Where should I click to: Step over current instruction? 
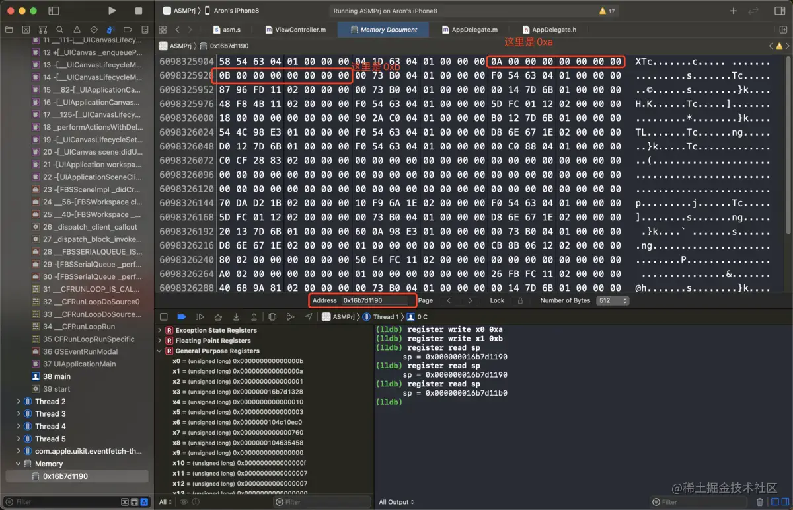click(x=218, y=317)
